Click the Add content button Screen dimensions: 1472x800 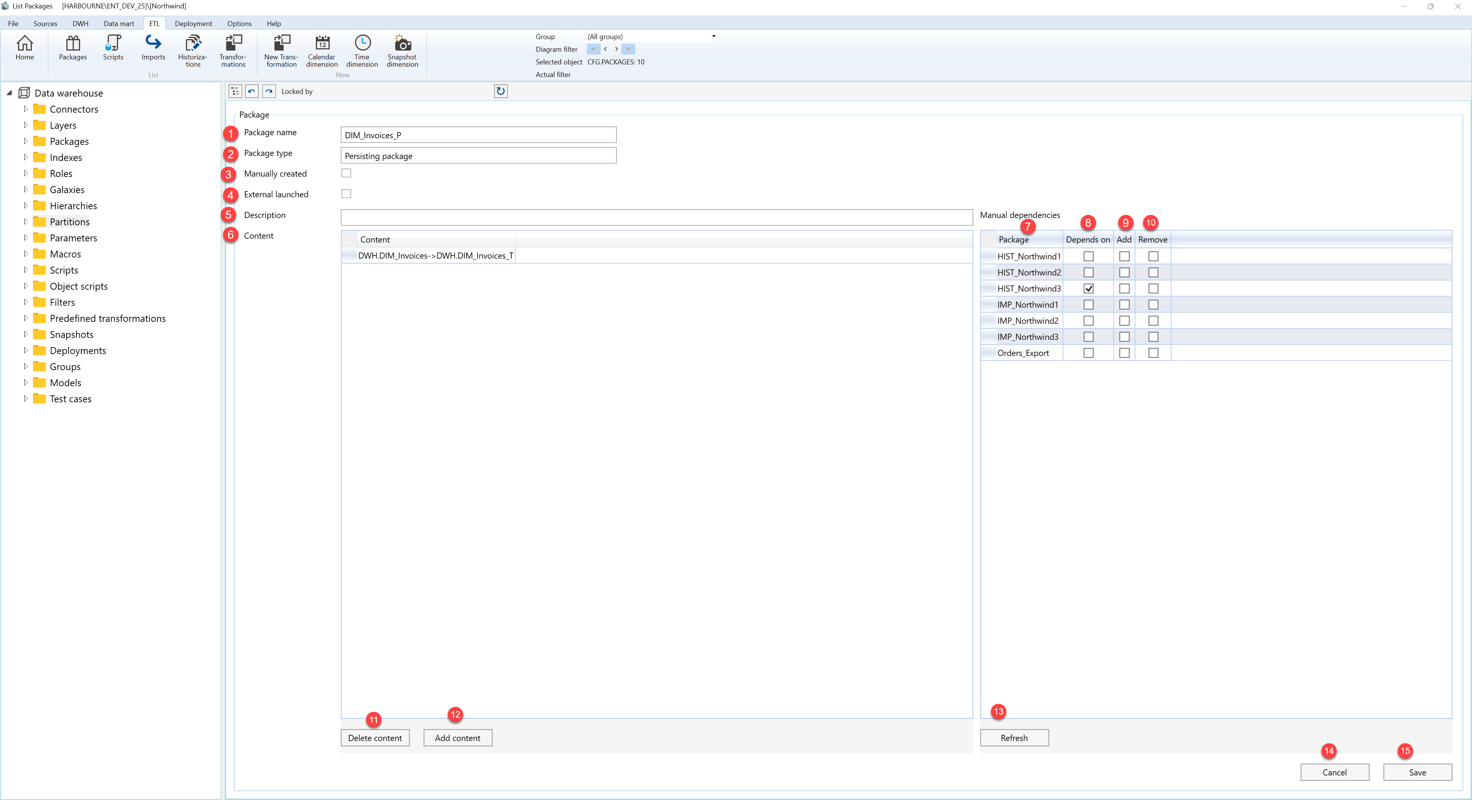click(458, 738)
